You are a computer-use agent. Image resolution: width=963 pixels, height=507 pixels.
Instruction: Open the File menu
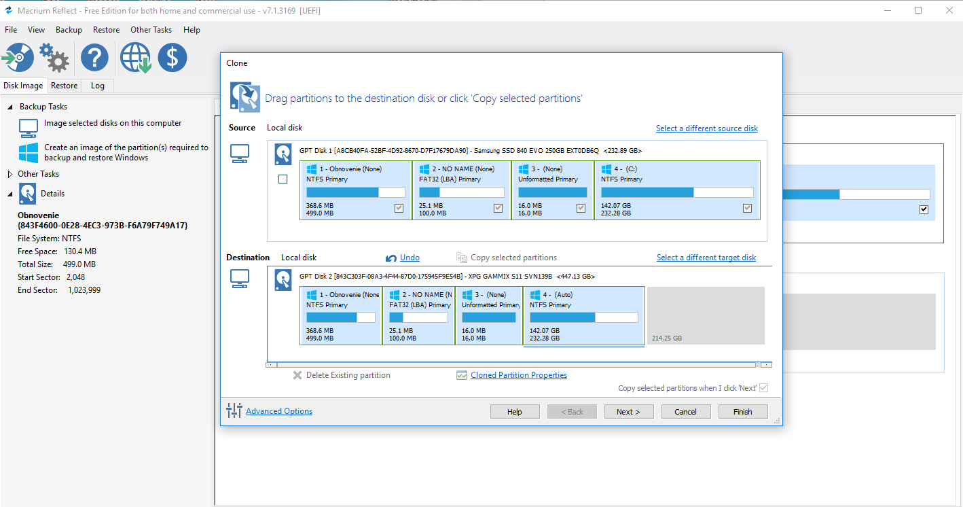(x=11, y=30)
